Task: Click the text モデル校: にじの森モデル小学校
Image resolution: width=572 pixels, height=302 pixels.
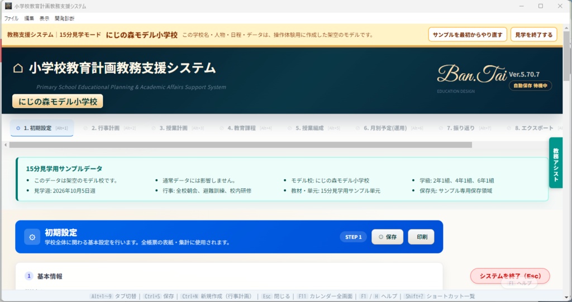Action: click(330, 180)
